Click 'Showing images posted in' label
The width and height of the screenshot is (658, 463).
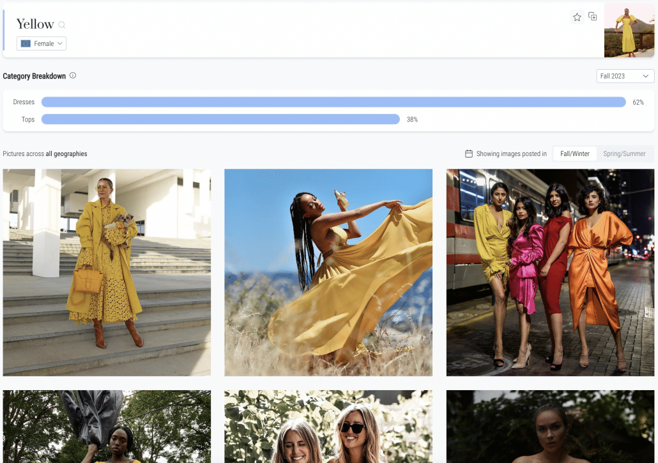(512, 153)
